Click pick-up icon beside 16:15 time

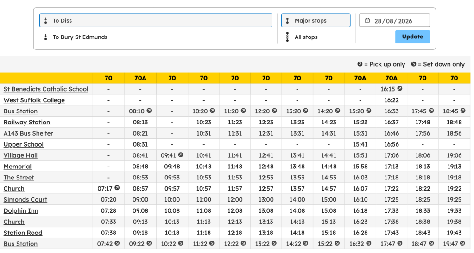(x=400, y=89)
